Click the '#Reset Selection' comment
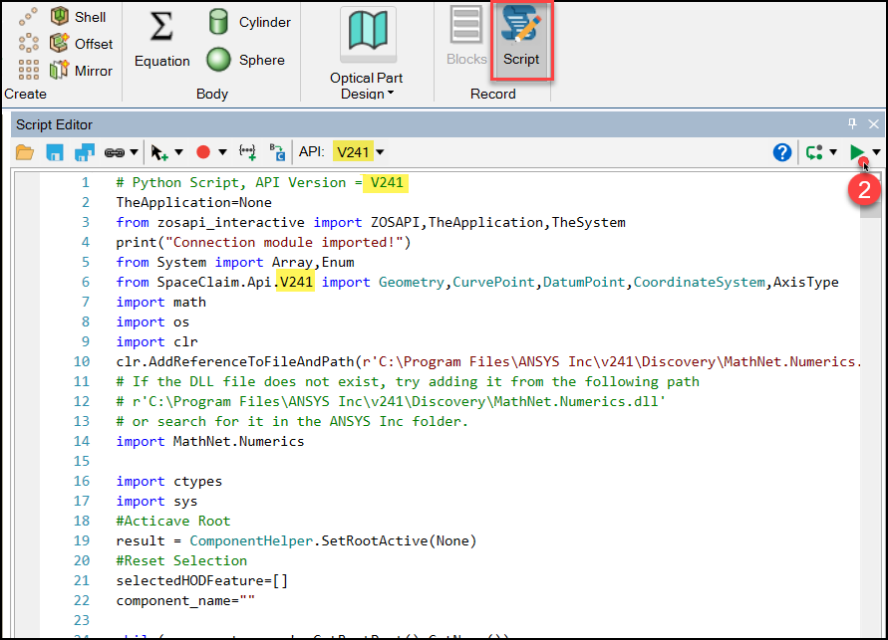This screenshot has width=888, height=640. (181, 560)
